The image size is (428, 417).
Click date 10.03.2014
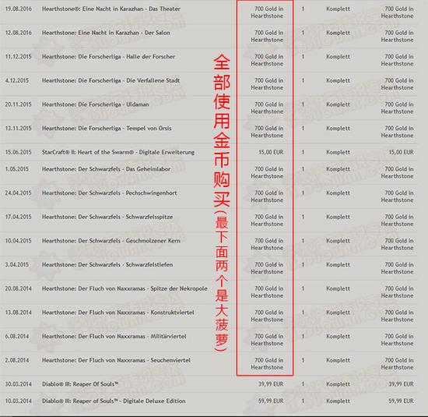point(19,401)
